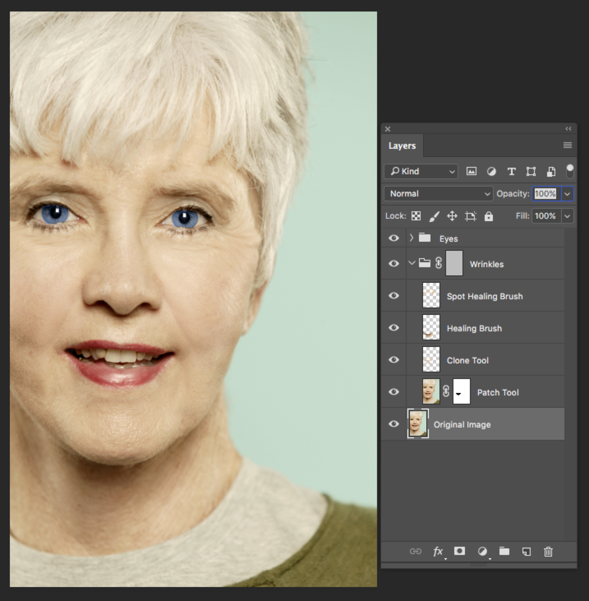Click the mask link icon on Patch Tool layer
The width and height of the screenshot is (589, 601).
pyautogui.click(x=446, y=391)
